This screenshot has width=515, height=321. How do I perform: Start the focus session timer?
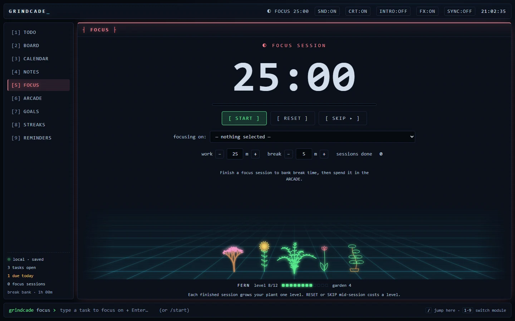[244, 118]
